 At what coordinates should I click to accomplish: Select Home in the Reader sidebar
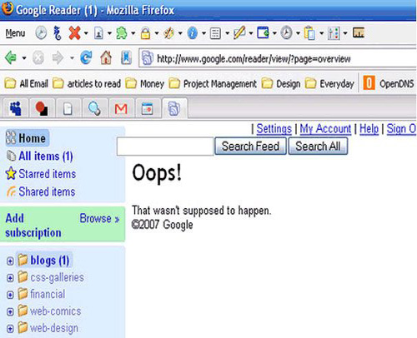click(x=28, y=138)
